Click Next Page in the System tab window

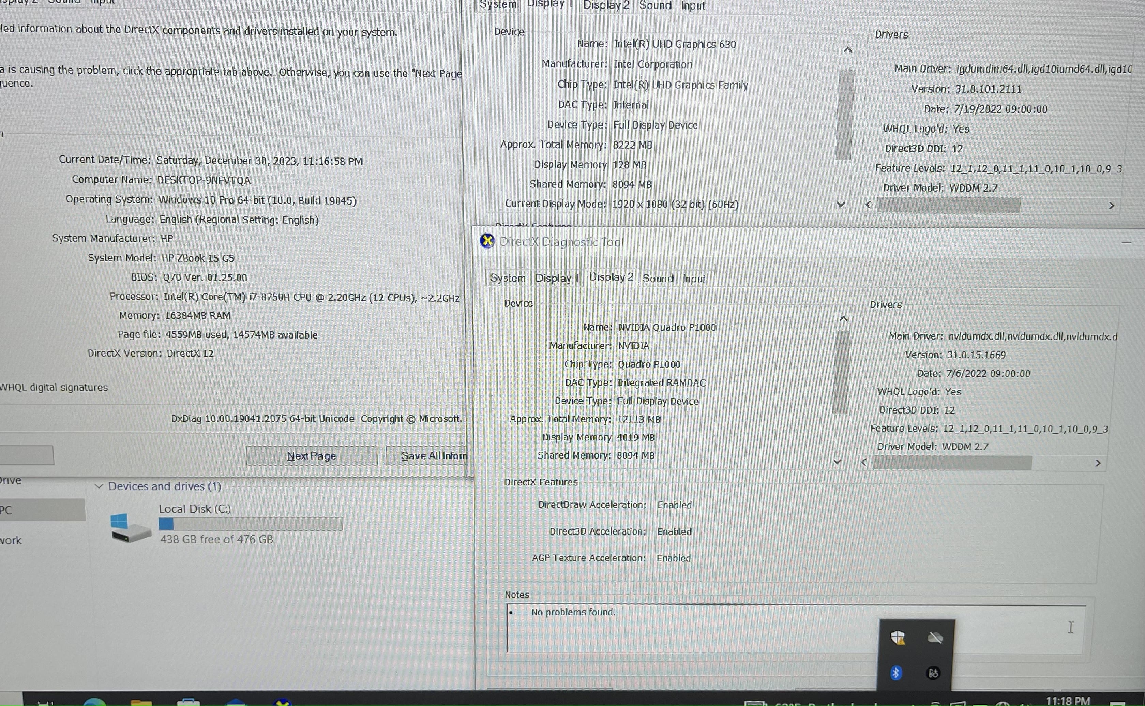312,456
